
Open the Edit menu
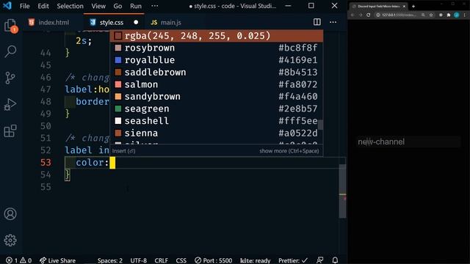point(43,6)
